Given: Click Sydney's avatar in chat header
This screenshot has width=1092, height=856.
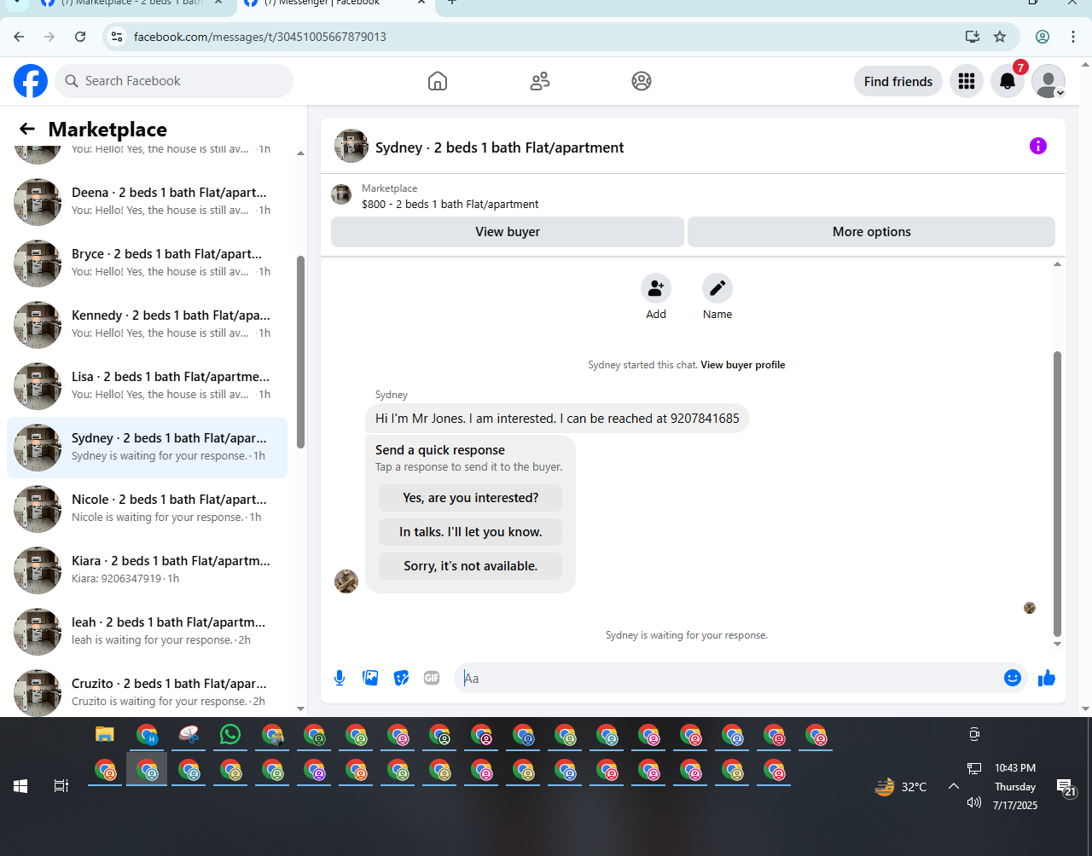Looking at the screenshot, I should (x=351, y=147).
